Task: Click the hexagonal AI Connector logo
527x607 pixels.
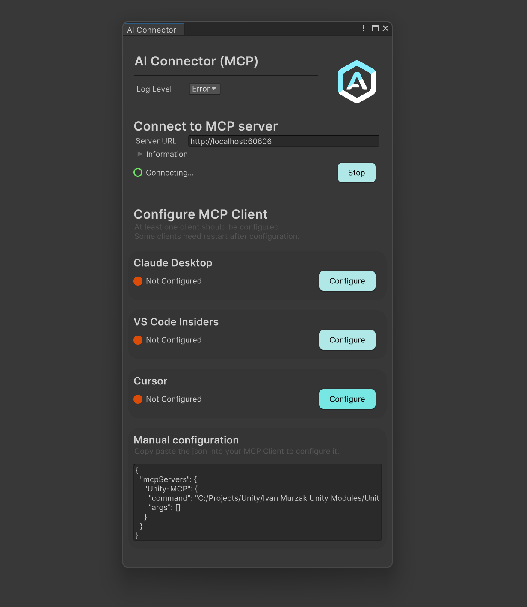Action: click(357, 82)
